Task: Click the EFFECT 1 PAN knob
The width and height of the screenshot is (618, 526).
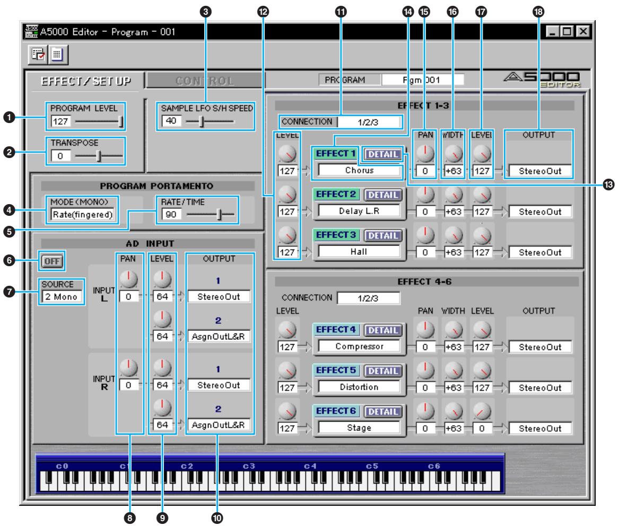Action: pyautogui.click(x=425, y=154)
